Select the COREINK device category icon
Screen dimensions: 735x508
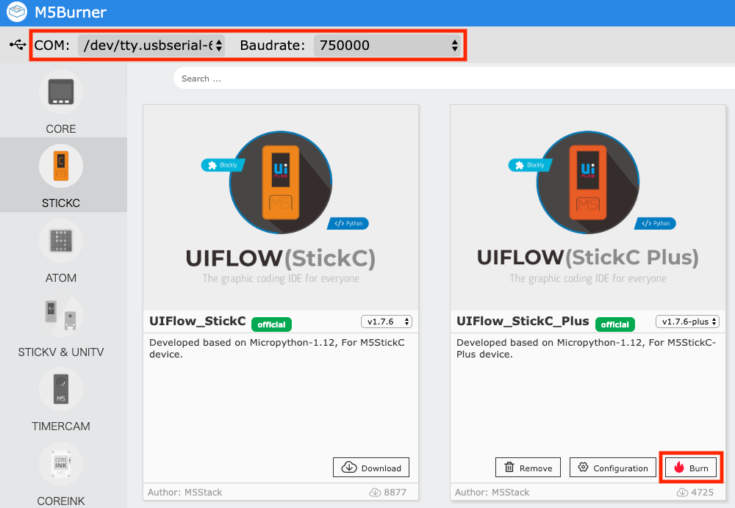pos(61,464)
